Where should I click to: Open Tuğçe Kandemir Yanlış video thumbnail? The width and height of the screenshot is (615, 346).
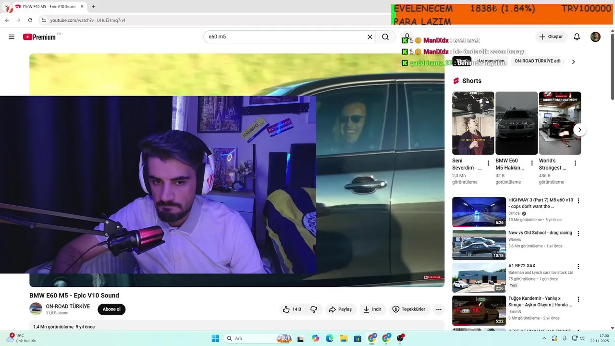click(479, 310)
